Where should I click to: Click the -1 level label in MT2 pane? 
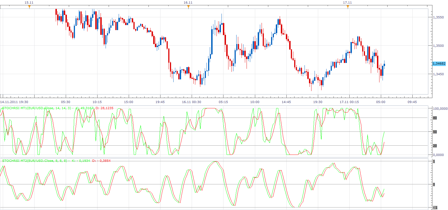tap(435, 207)
